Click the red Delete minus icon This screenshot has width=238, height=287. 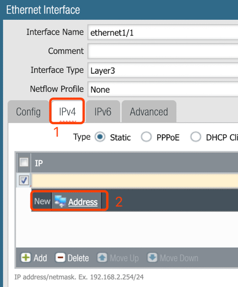[x=60, y=258]
